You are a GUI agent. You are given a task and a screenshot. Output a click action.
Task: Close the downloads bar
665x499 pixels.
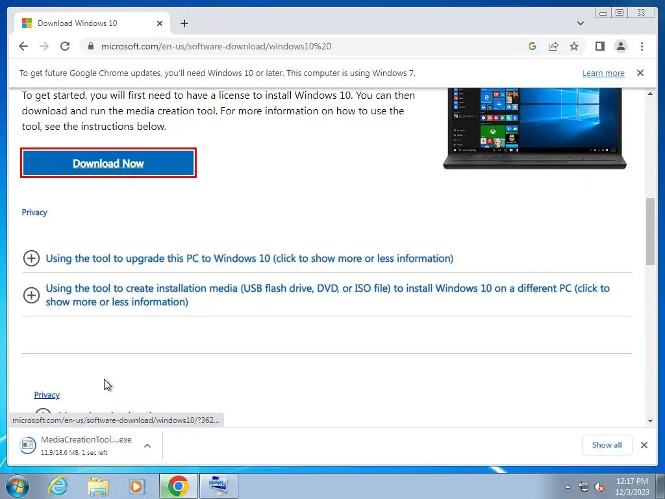[x=644, y=444]
